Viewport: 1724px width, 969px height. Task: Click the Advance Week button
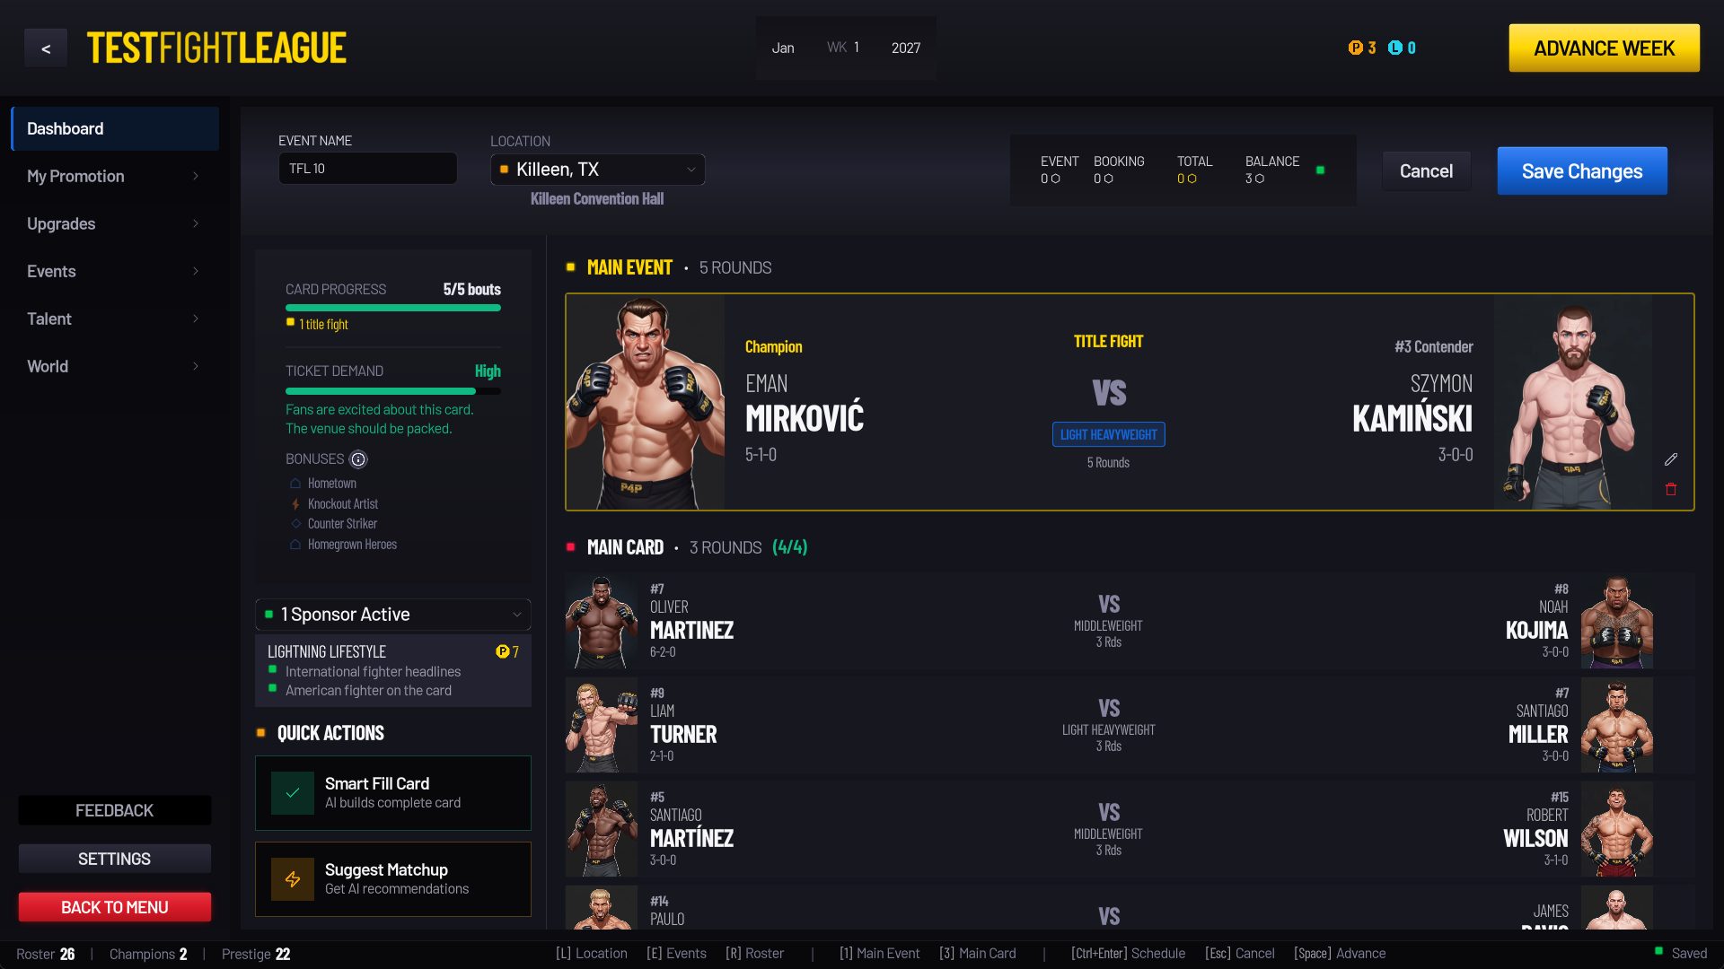click(x=1604, y=48)
